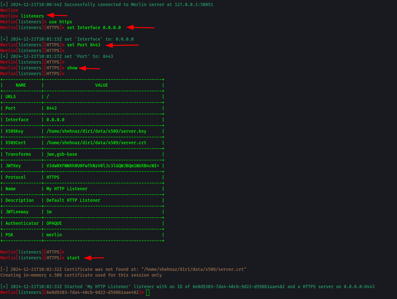Click the Description name cell
Image resolution: width=397 pixels, height=299 pixels.
coord(20,200)
